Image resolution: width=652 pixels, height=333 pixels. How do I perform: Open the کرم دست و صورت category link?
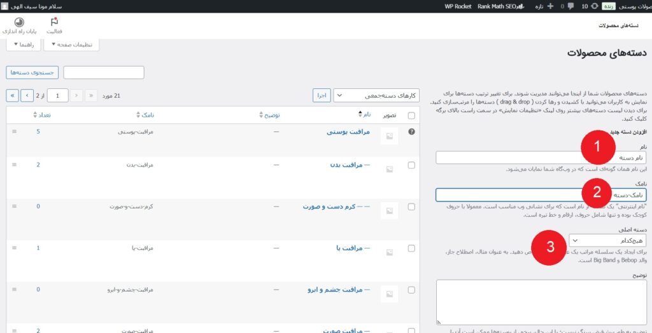coord(336,207)
